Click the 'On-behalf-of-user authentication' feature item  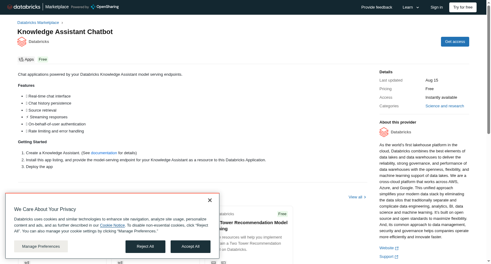[x=56, y=124]
